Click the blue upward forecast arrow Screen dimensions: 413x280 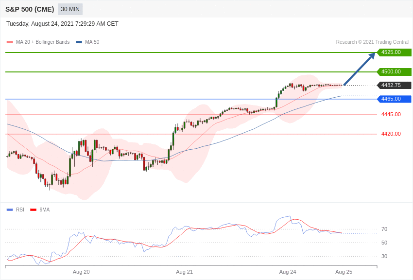click(359, 69)
